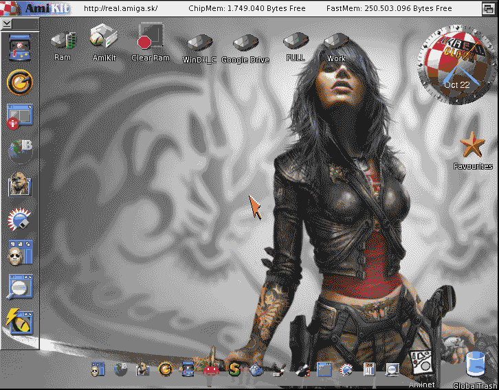Collapse the sidebar dock with its arrow
499x390 pixels.
[x=7, y=24]
